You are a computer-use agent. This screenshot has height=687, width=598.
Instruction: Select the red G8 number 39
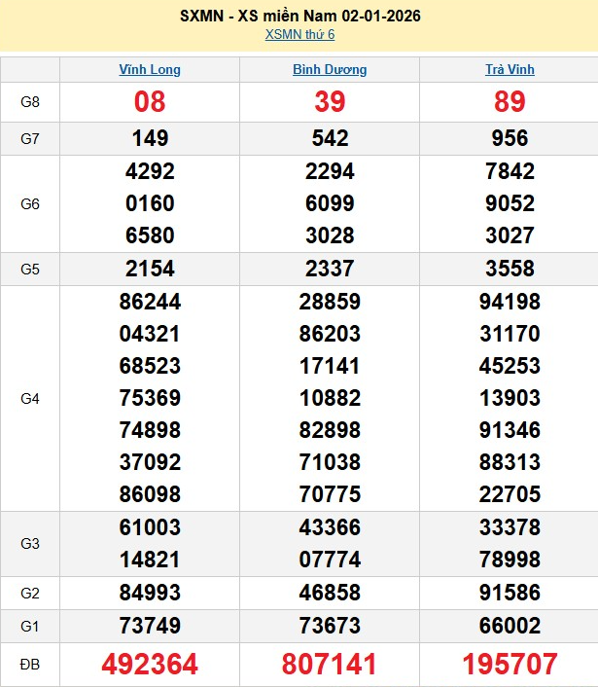(330, 102)
